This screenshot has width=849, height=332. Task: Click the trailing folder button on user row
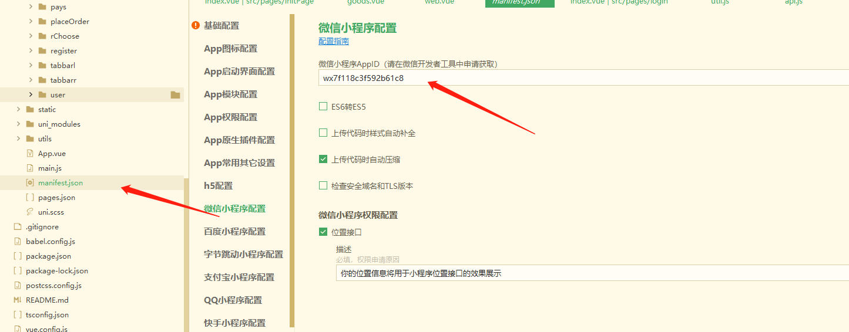175,95
